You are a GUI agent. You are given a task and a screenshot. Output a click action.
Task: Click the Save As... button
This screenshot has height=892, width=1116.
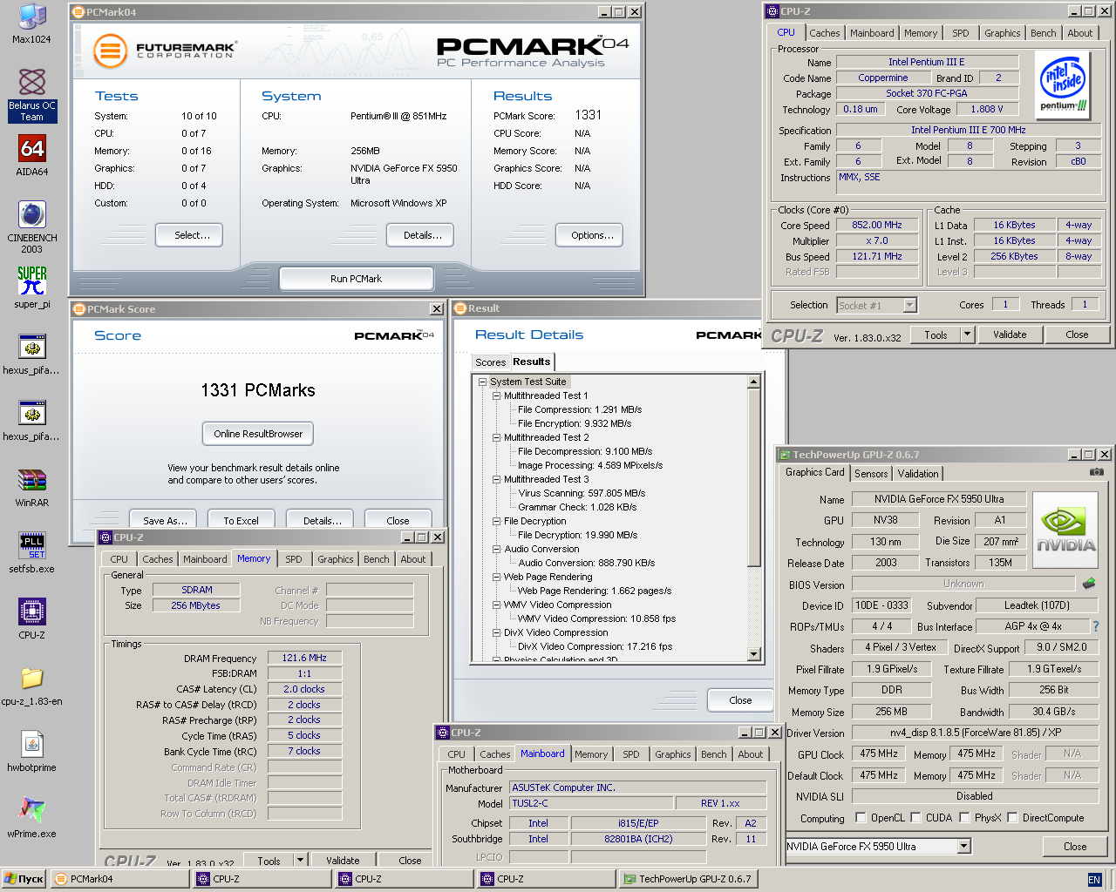tap(165, 520)
